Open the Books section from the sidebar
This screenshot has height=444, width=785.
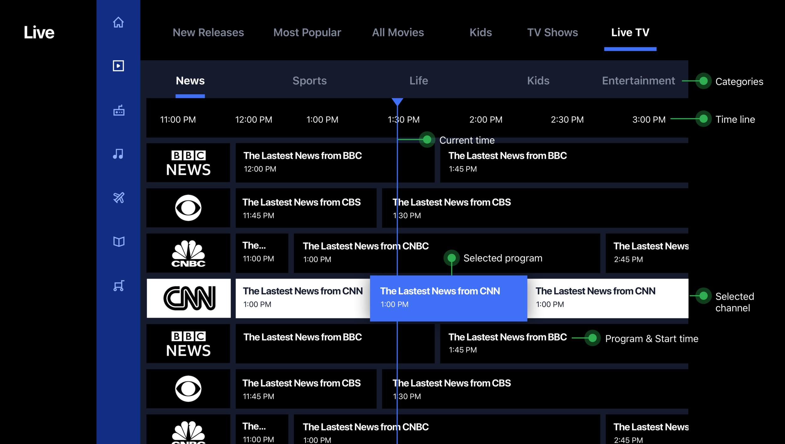(118, 241)
